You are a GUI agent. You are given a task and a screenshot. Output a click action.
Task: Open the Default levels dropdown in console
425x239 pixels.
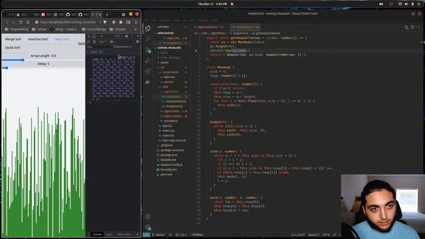pos(122,46)
